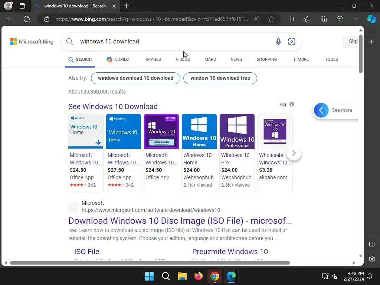Switch to the SHOPPING tab
The height and width of the screenshot is (285, 380).
(x=266, y=59)
